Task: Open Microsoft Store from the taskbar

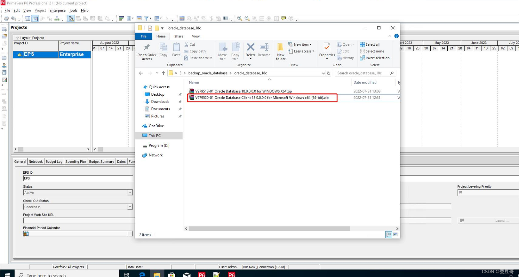Action: 172,274
